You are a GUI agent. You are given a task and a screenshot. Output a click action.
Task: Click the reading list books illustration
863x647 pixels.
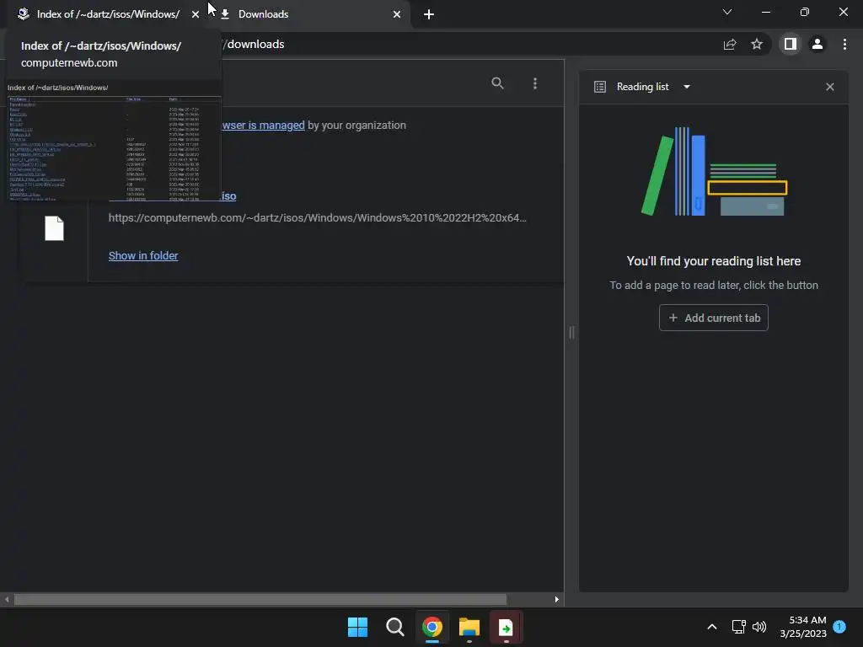coord(714,171)
